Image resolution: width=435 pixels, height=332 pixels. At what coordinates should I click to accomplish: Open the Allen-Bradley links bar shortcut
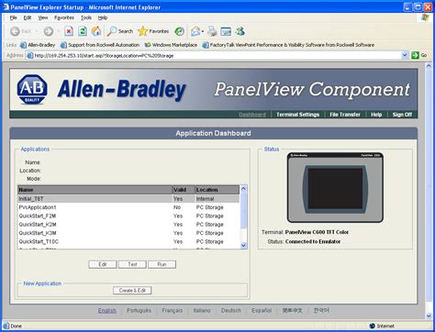38,45
